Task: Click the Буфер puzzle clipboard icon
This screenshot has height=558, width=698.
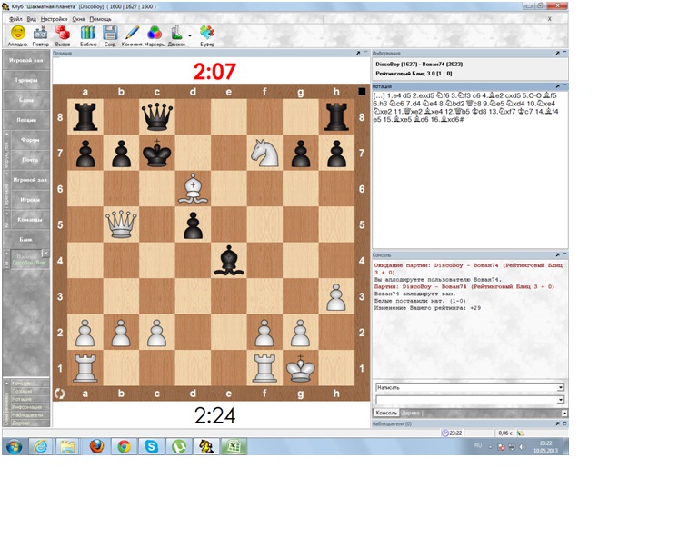Action: [x=207, y=34]
